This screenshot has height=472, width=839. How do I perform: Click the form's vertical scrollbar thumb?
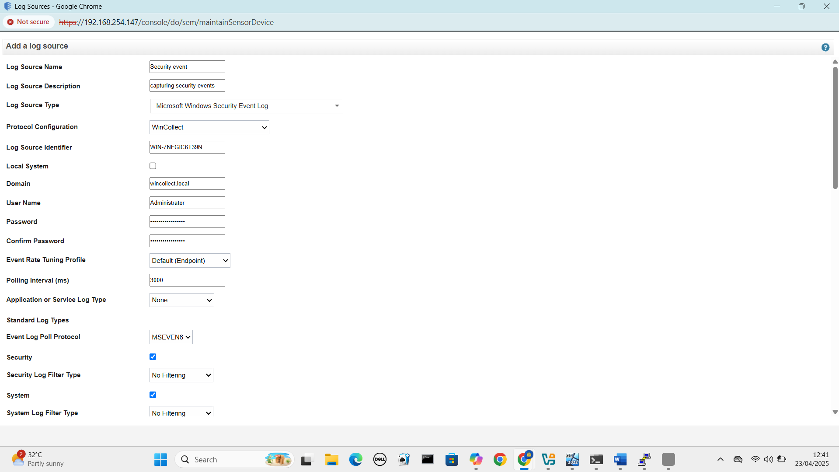(835, 128)
